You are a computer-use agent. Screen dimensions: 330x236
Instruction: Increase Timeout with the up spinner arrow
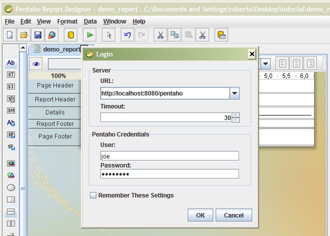(236, 115)
